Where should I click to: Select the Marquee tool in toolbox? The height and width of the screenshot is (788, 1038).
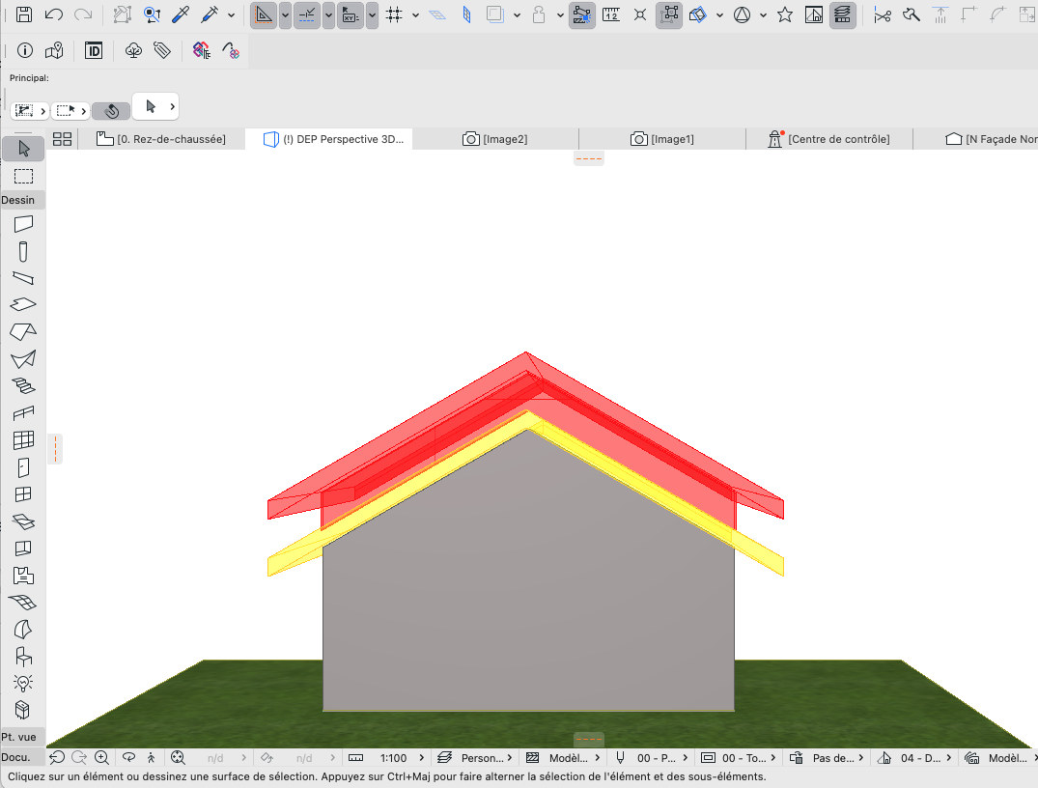pos(24,176)
